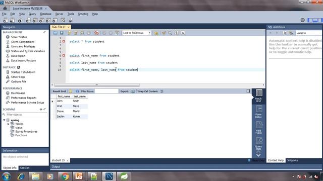
Task: Open the Scripting menu
Action: click(x=83, y=14)
